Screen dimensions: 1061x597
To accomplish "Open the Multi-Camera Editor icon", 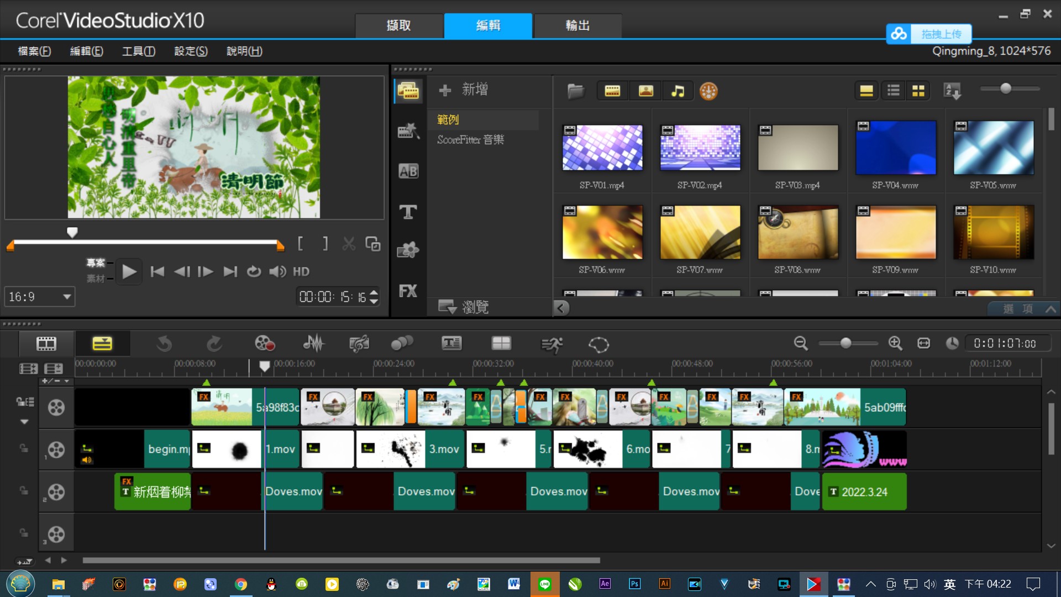I will [x=501, y=344].
